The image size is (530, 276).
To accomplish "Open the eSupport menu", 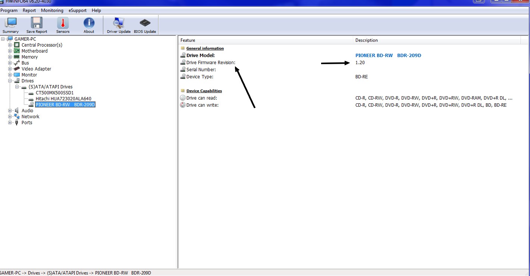I will pos(78,10).
